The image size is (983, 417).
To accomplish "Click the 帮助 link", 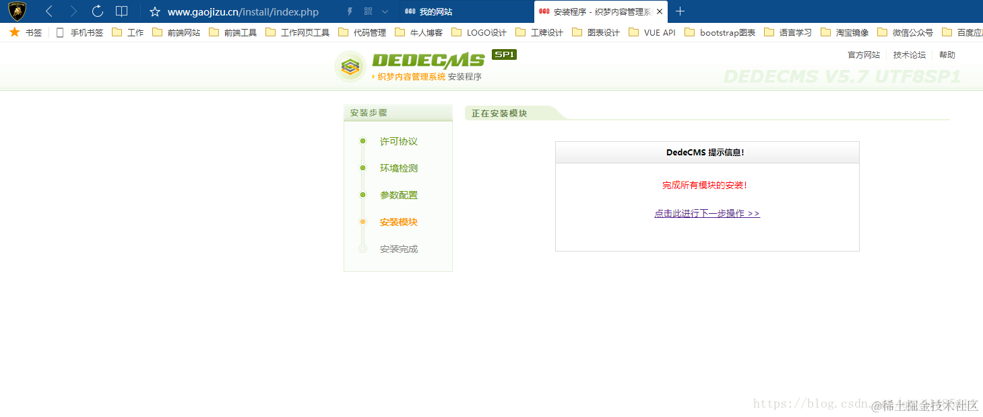I will [x=947, y=55].
